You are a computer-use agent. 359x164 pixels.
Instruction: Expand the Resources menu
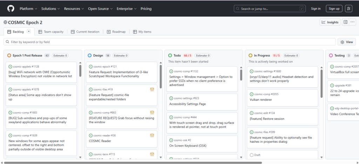74,9
